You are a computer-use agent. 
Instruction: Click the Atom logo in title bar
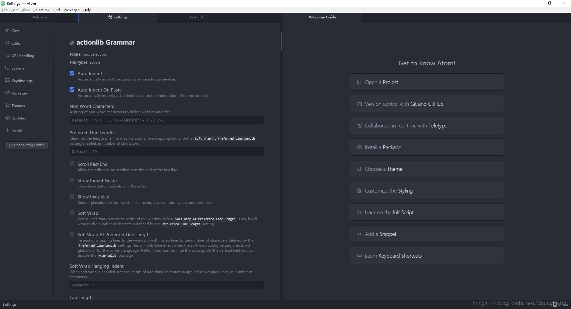(3, 3)
